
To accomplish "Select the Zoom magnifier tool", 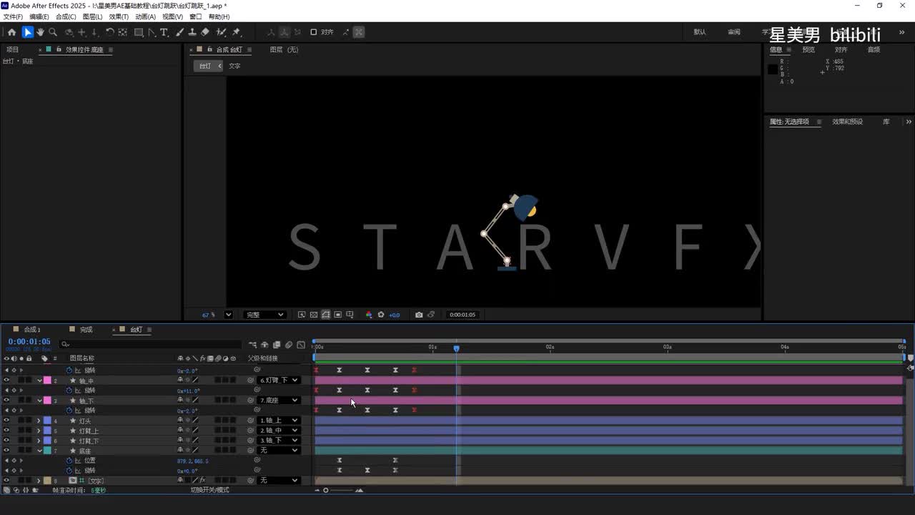I will point(53,32).
